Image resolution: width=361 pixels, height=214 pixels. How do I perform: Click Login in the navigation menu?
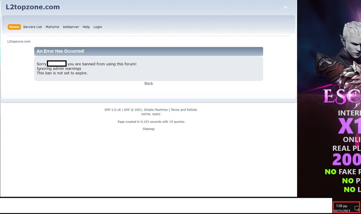pyautogui.click(x=98, y=27)
